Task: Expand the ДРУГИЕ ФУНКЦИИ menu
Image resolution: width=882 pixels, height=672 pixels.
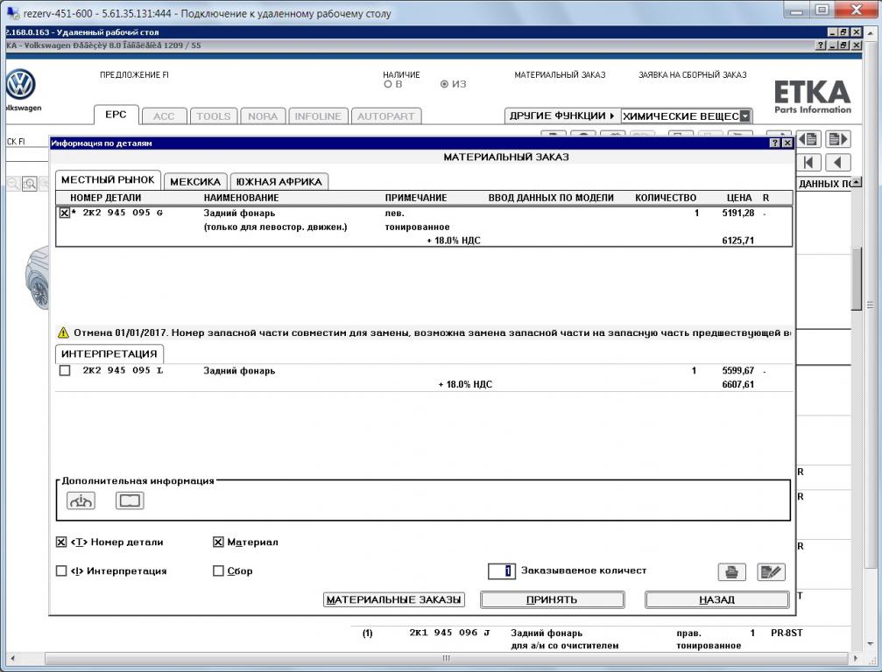Action: [561, 115]
